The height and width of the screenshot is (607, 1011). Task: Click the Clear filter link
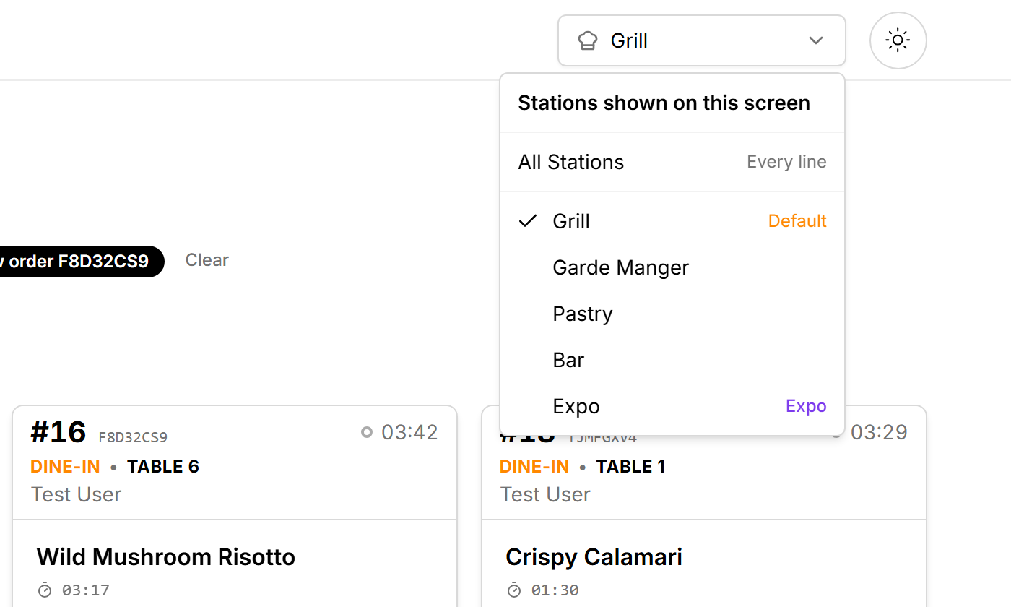click(x=207, y=260)
